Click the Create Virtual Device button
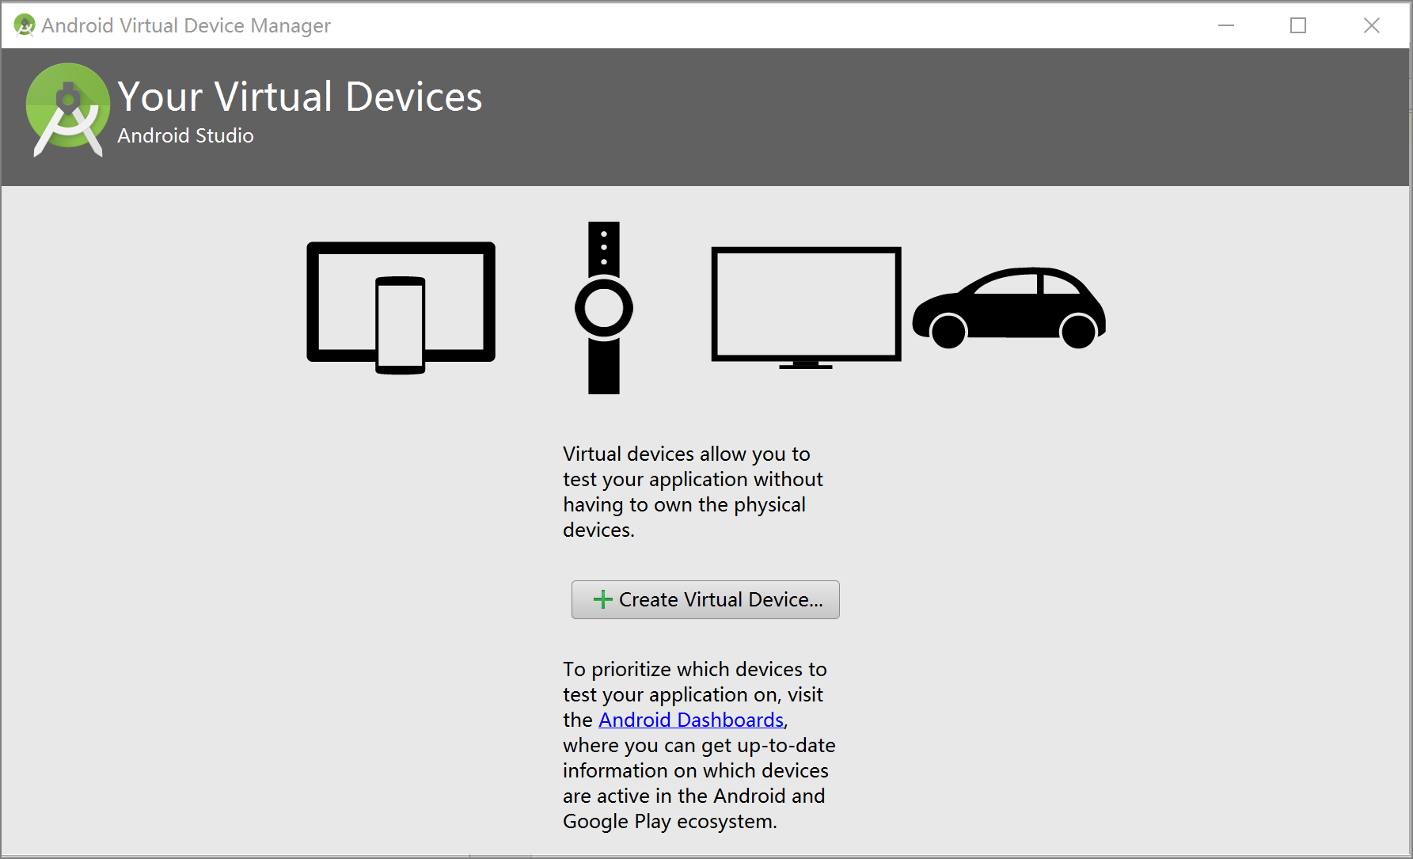1413x859 pixels. click(x=705, y=599)
